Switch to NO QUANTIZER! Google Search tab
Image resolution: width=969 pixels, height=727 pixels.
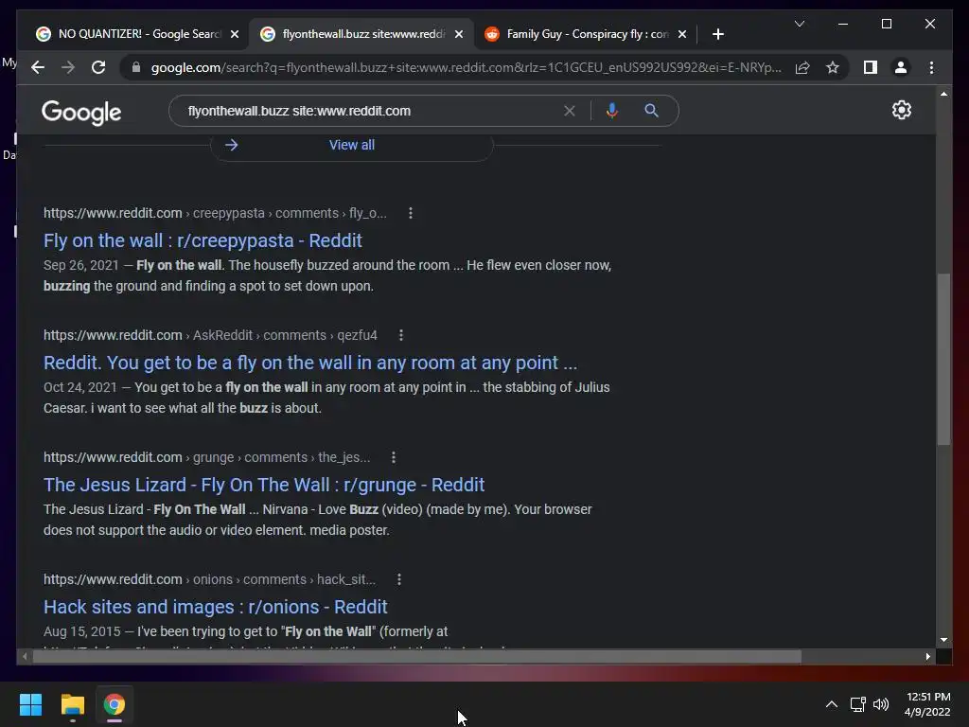tap(136, 34)
